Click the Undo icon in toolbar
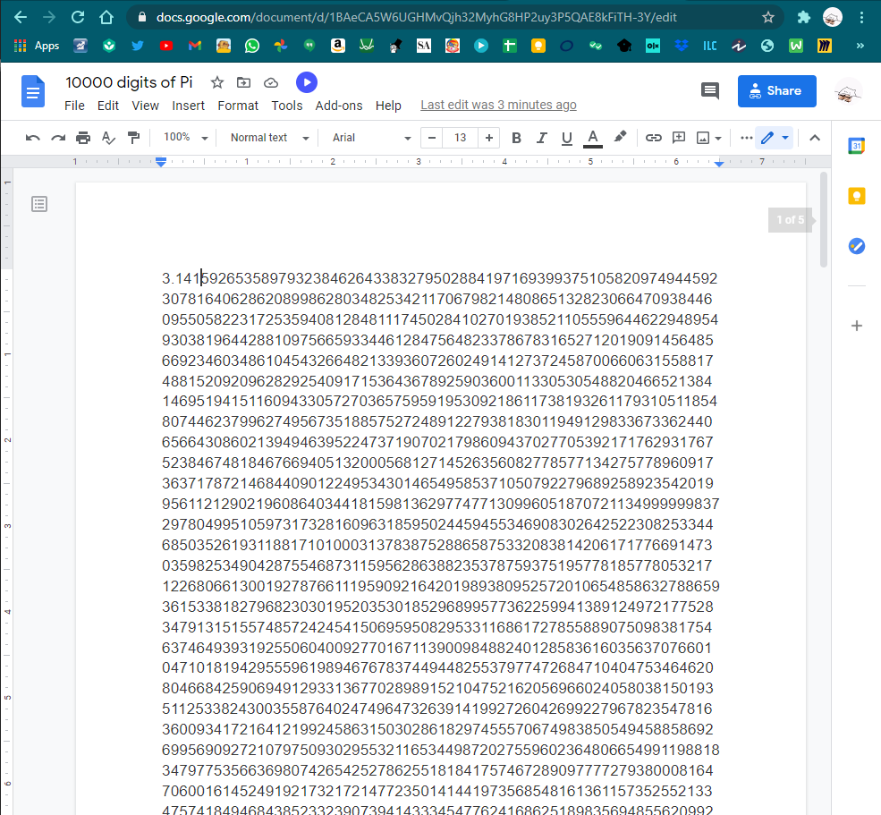Image resolution: width=881 pixels, height=815 pixels. coord(32,138)
